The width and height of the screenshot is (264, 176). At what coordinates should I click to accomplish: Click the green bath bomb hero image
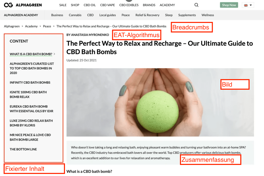160,102
